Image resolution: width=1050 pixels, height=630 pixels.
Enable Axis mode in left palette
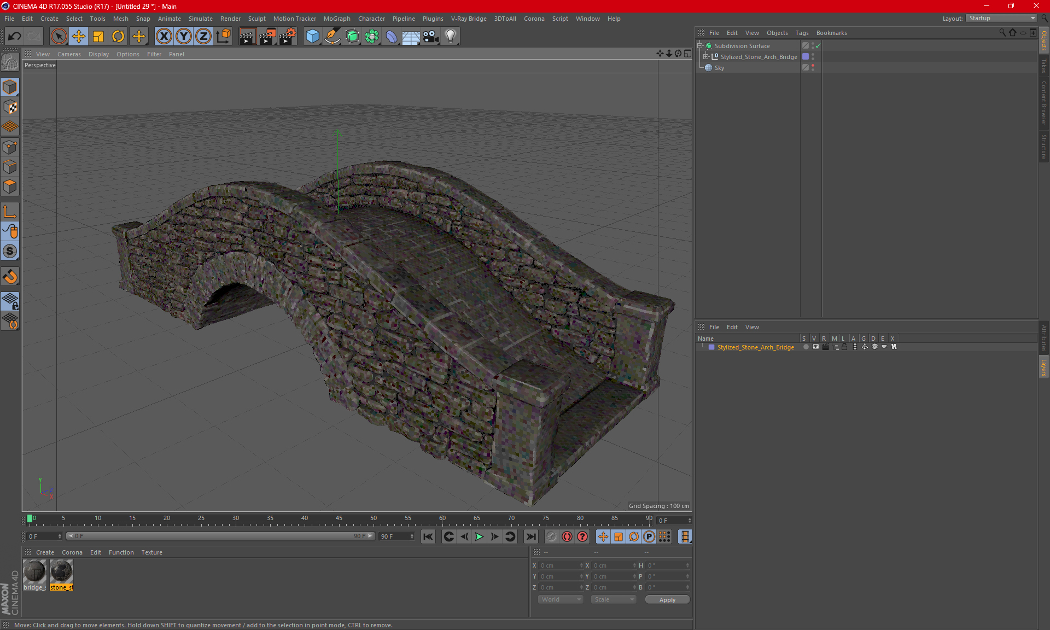coord(10,212)
